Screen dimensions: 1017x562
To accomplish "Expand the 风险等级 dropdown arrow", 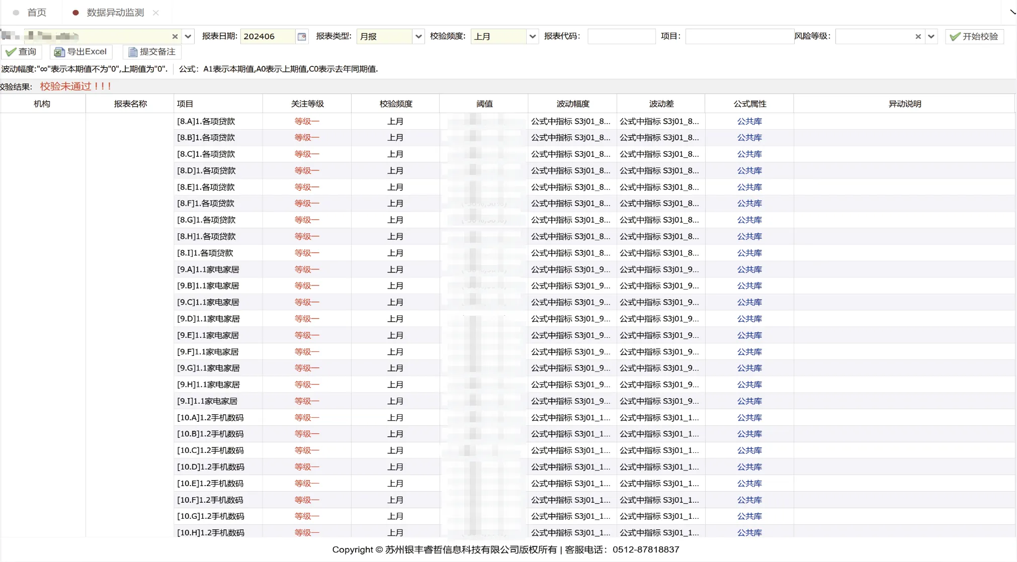I will click(931, 36).
